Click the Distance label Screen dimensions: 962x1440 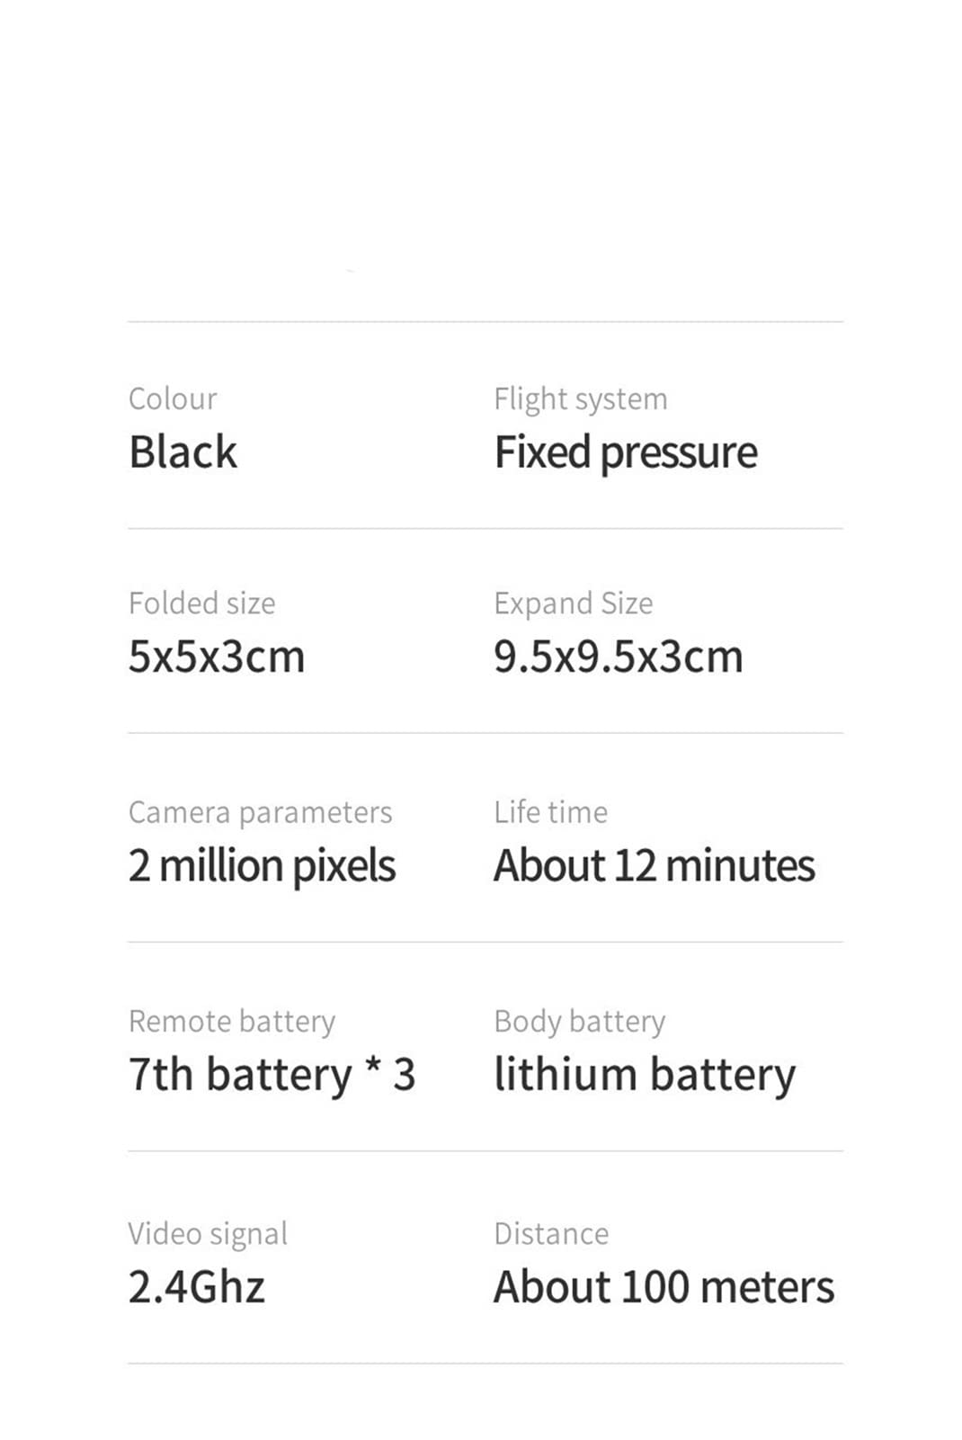pos(551,1233)
